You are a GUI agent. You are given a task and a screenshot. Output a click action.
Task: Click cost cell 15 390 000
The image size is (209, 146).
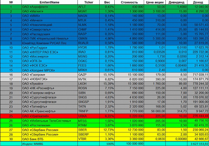coord(129,84)
